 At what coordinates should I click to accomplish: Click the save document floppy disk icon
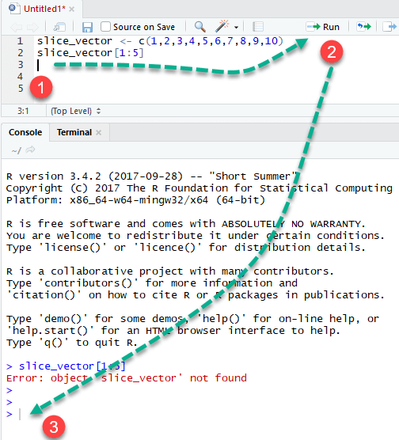point(87,27)
